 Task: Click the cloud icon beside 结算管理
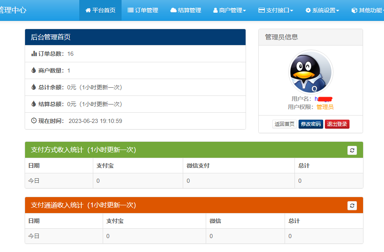pos(173,10)
